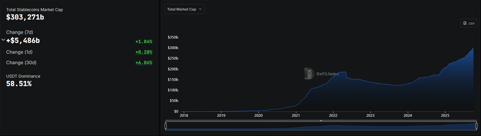481x136 pixels.
Task: Click the 2025 label on the time axis
Action: (x=445, y=116)
